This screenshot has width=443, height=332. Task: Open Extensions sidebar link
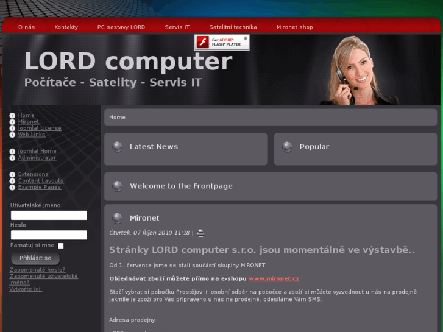34,174
